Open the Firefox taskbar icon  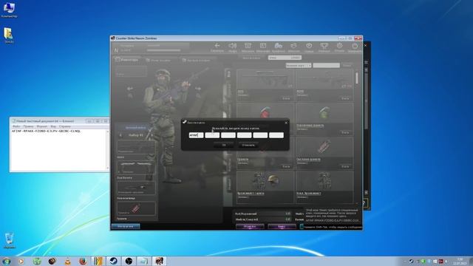83,261
